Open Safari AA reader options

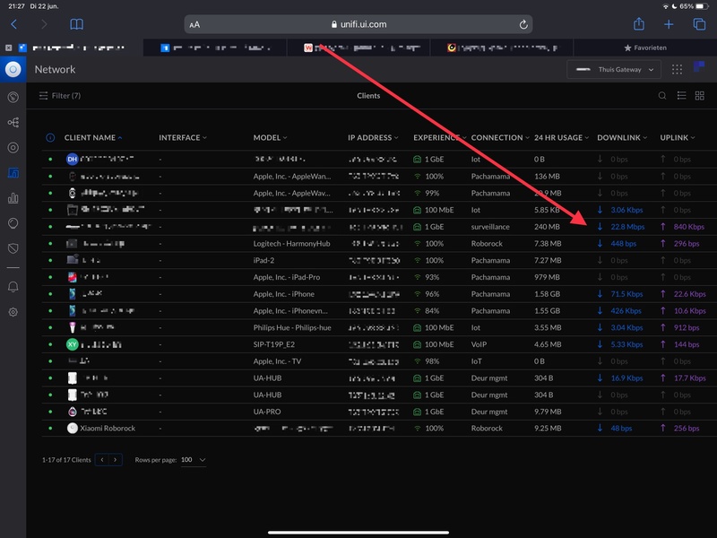[194, 25]
